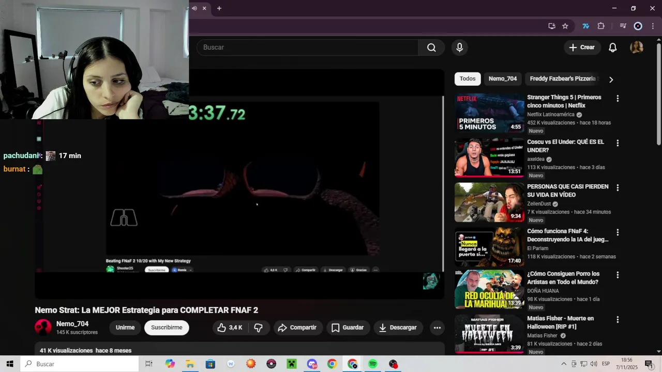Open Spotify from the taskbar
The width and height of the screenshot is (662, 372).
click(x=373, y=364)
